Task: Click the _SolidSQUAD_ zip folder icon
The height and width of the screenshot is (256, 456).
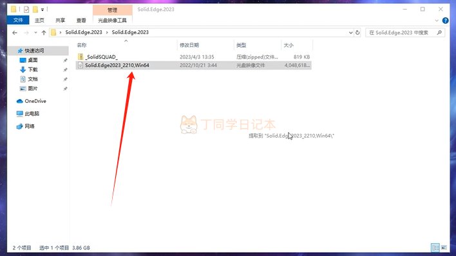Action: point(81,57)
